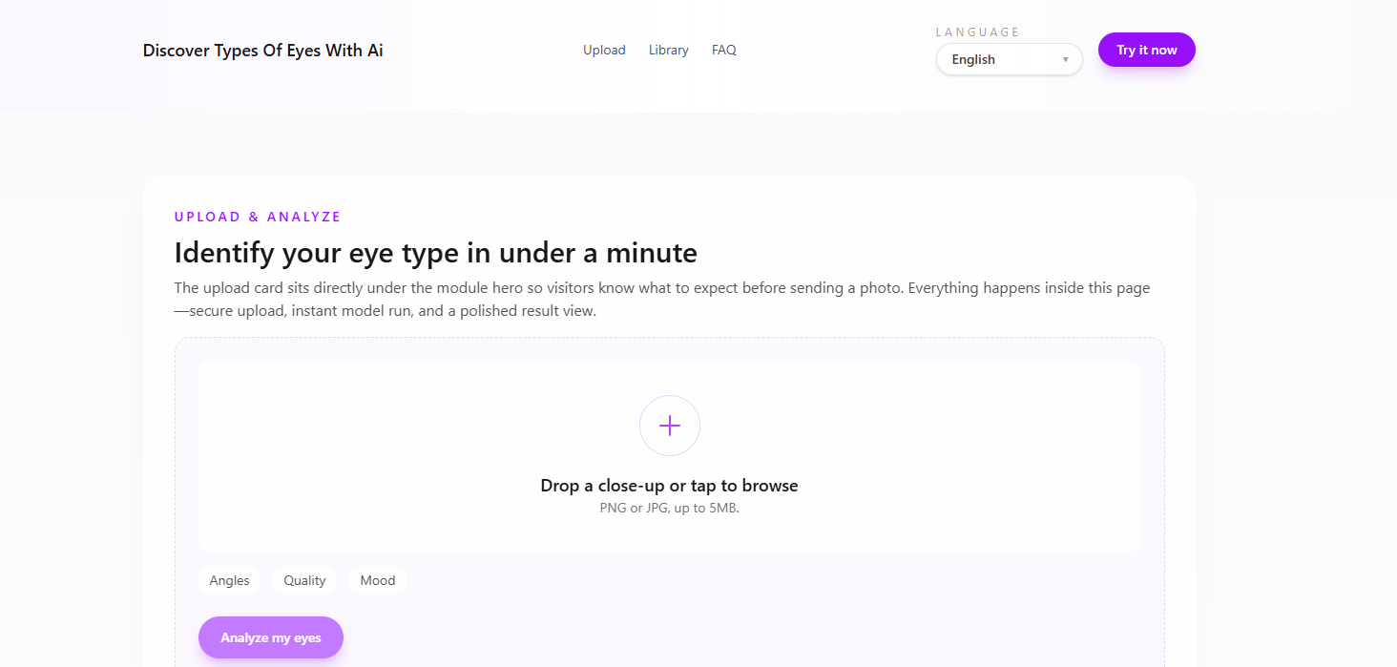Screen dimensions: 1397x667
Task: Click the Analyze my eyes button
Action: coord(271,637)
